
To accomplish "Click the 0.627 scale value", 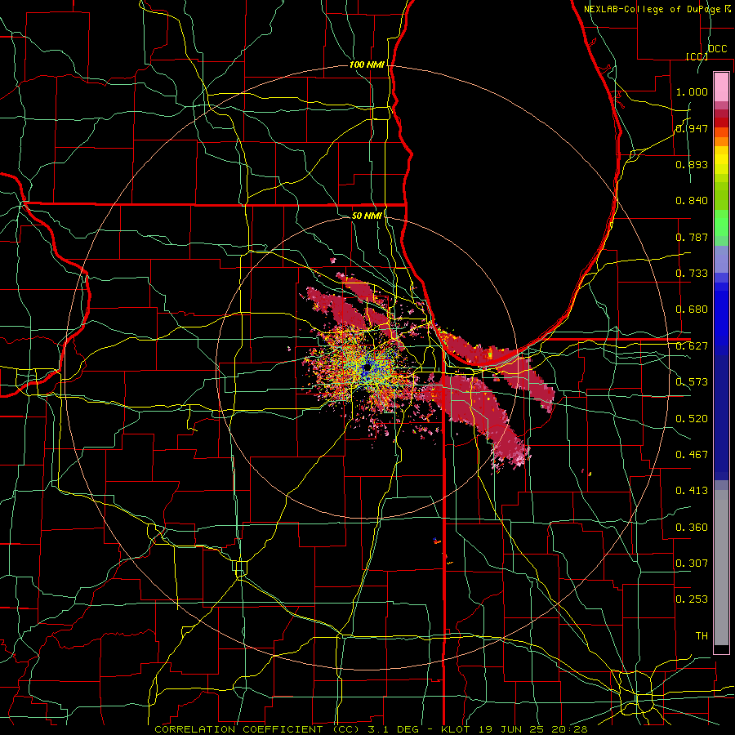I will coord(692,346).
